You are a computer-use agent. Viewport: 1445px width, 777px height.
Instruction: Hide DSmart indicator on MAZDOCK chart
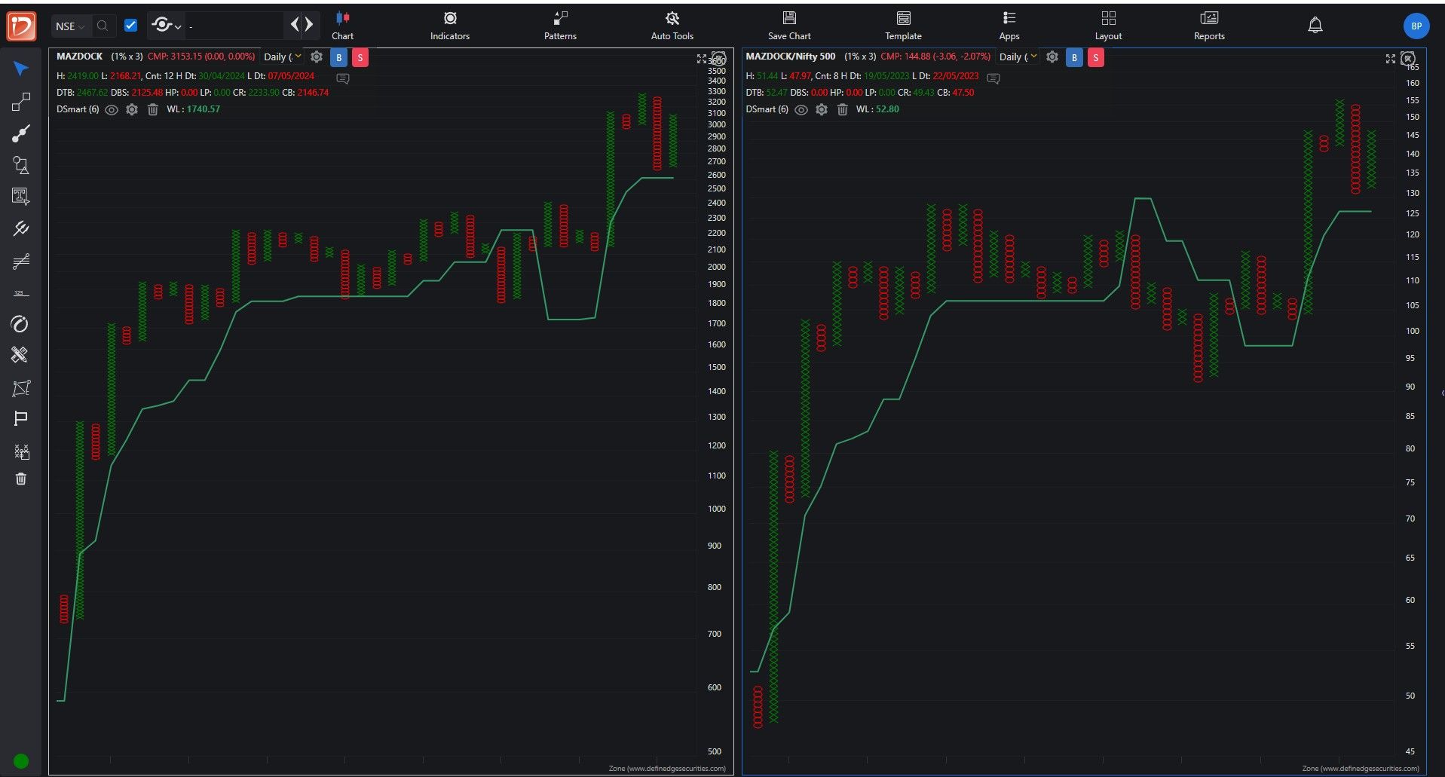pos(112,109)
